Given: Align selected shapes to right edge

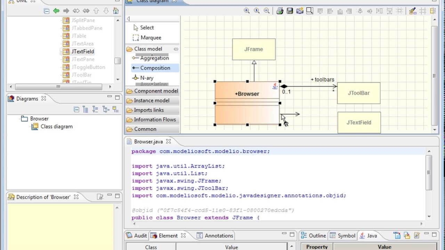Looking at the screenshot, I should 350,11.
